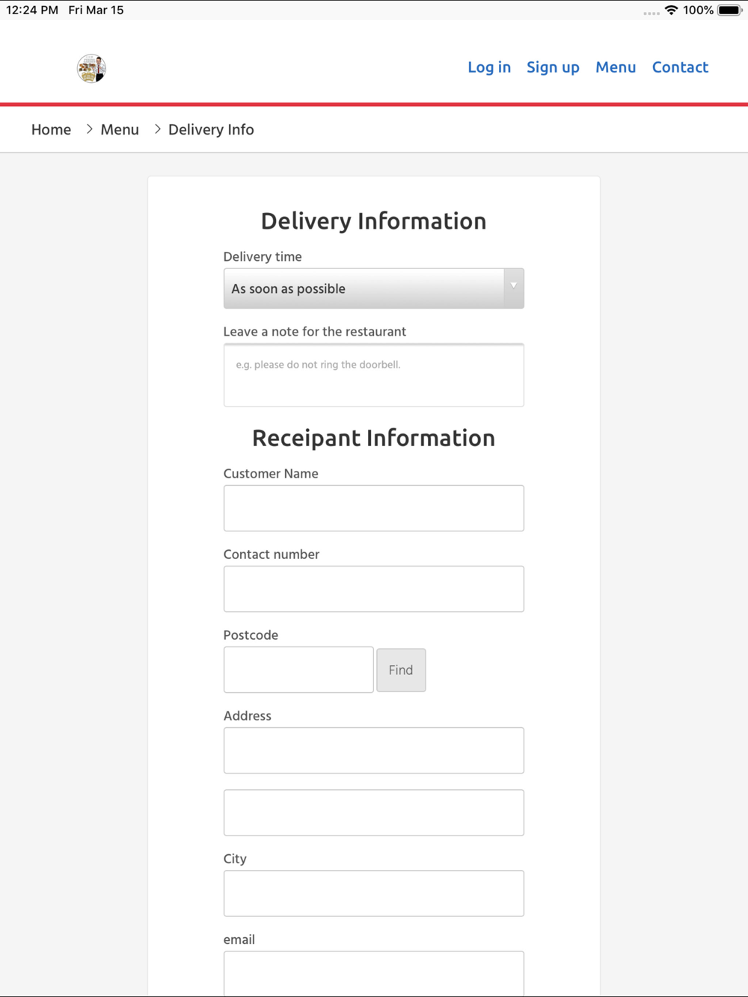Click the chevron before Menu breadcrumb

89,129
